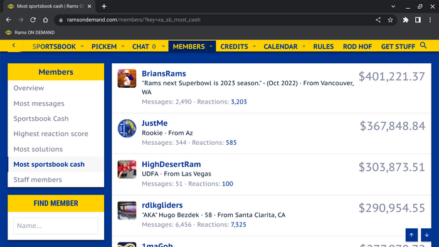
Task: Click the $303,873.51 cash amount
Action: (392, 167)
